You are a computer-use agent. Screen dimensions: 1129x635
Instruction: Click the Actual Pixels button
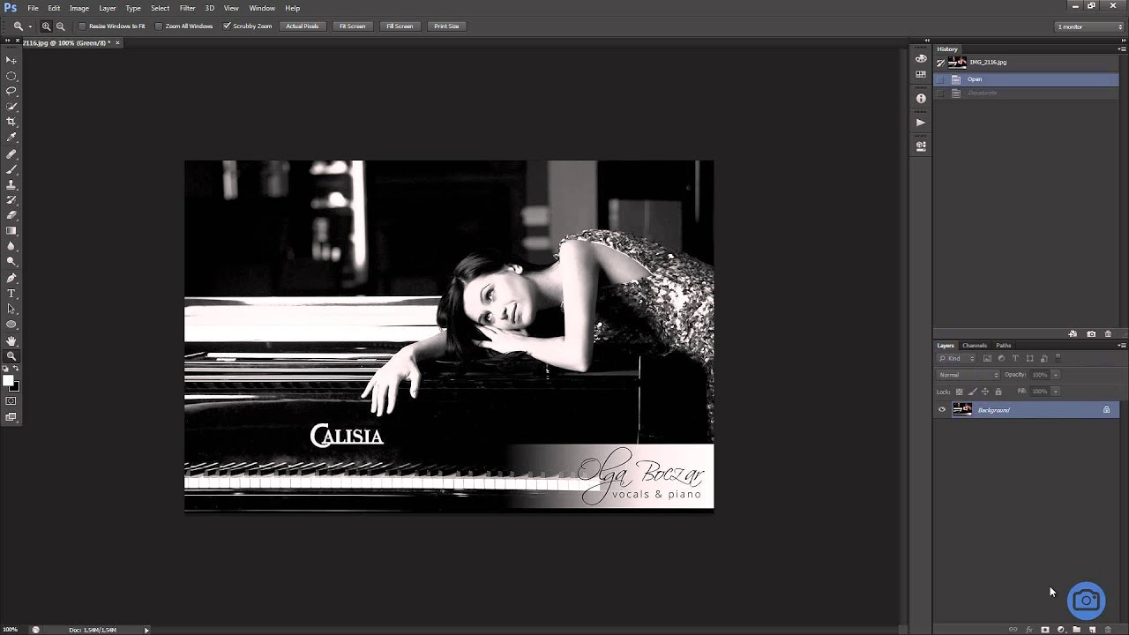click(x=303, y=26)
